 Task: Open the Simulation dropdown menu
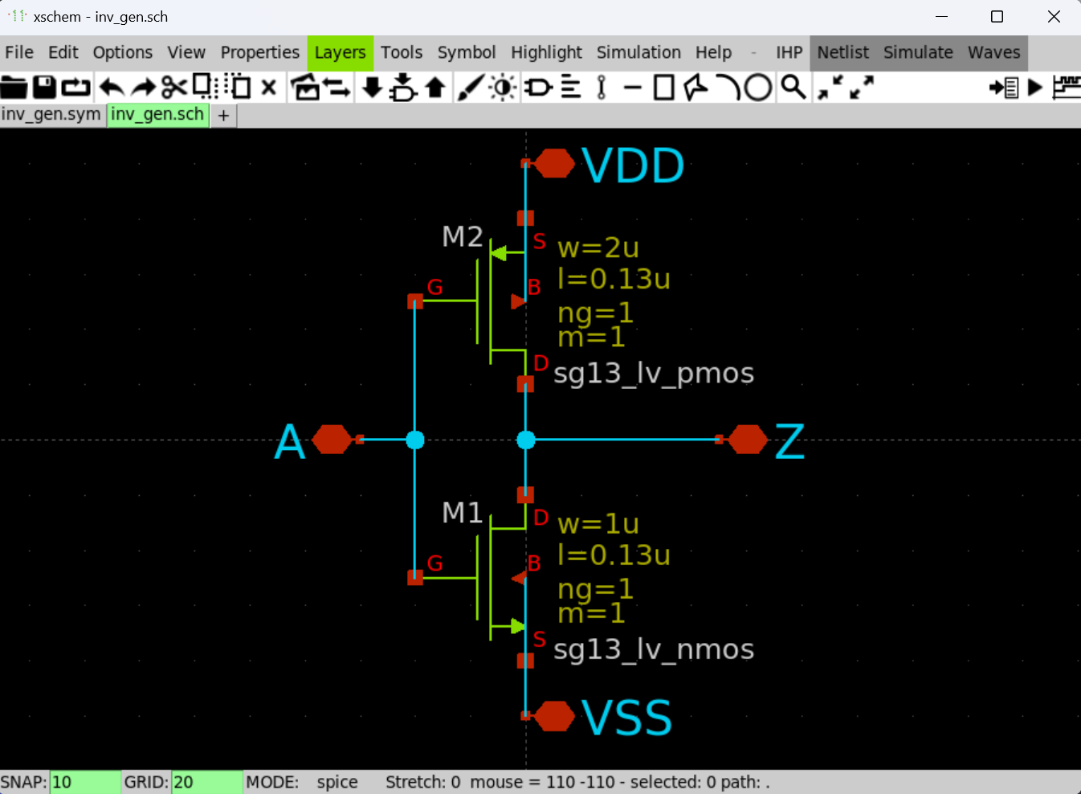click(638, 53)
